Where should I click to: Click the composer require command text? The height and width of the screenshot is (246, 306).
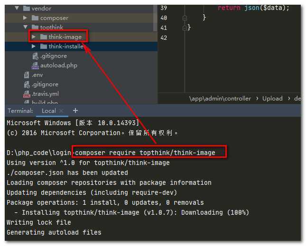[x=145, y=153]
